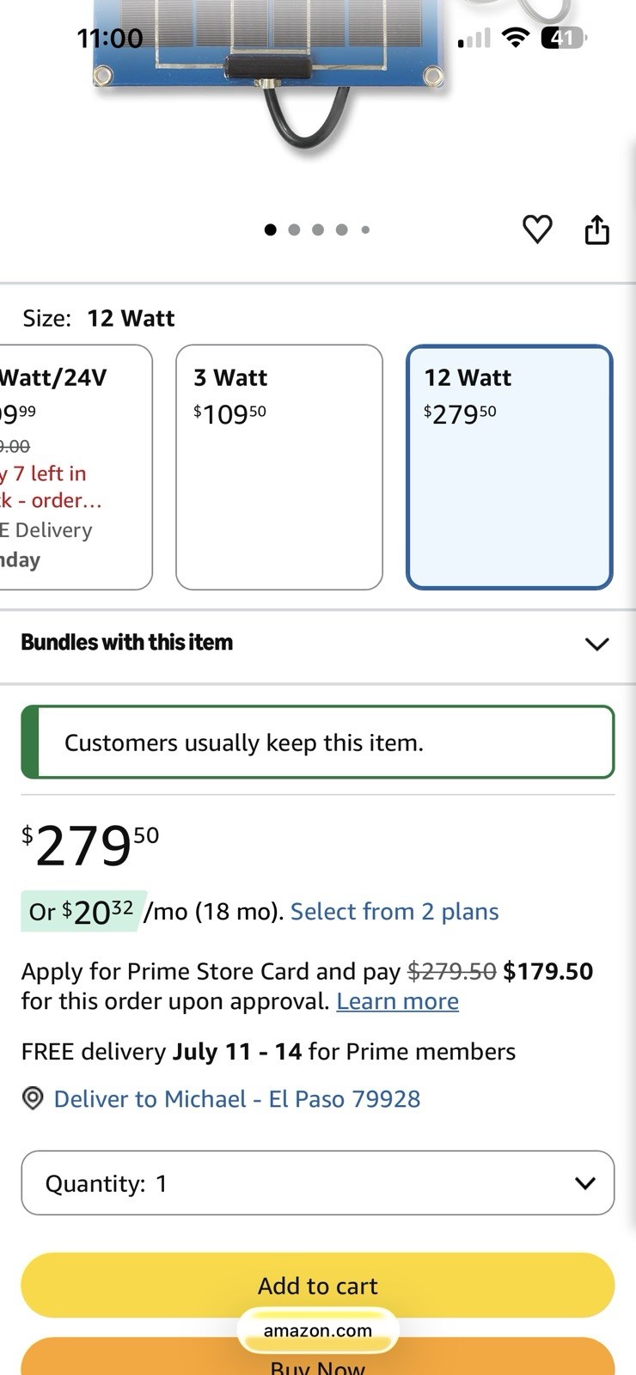This screenshot has width=636, height=1375.
Task: Expand Bundles with this item section
Action: (318, 643)
